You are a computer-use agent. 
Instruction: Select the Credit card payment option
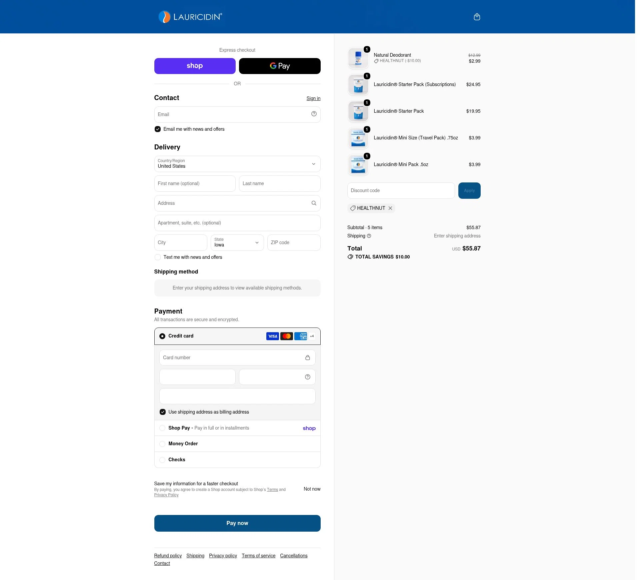[162, 336]
